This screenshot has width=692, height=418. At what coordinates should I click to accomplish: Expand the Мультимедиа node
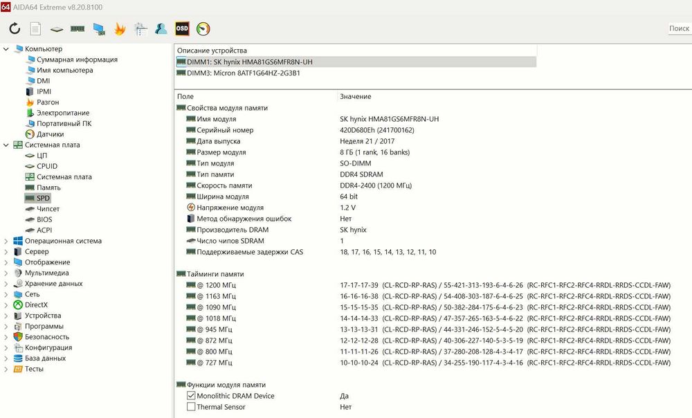point(6,273)
